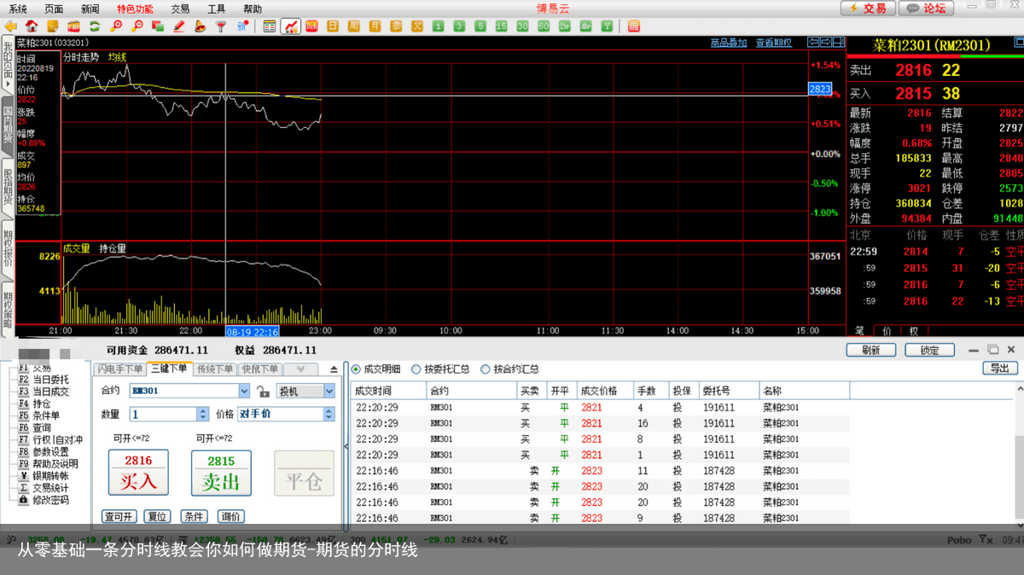Click the funnel filter icon
The height and width of the screenshot is (575, 1024).
click(221, 26)
